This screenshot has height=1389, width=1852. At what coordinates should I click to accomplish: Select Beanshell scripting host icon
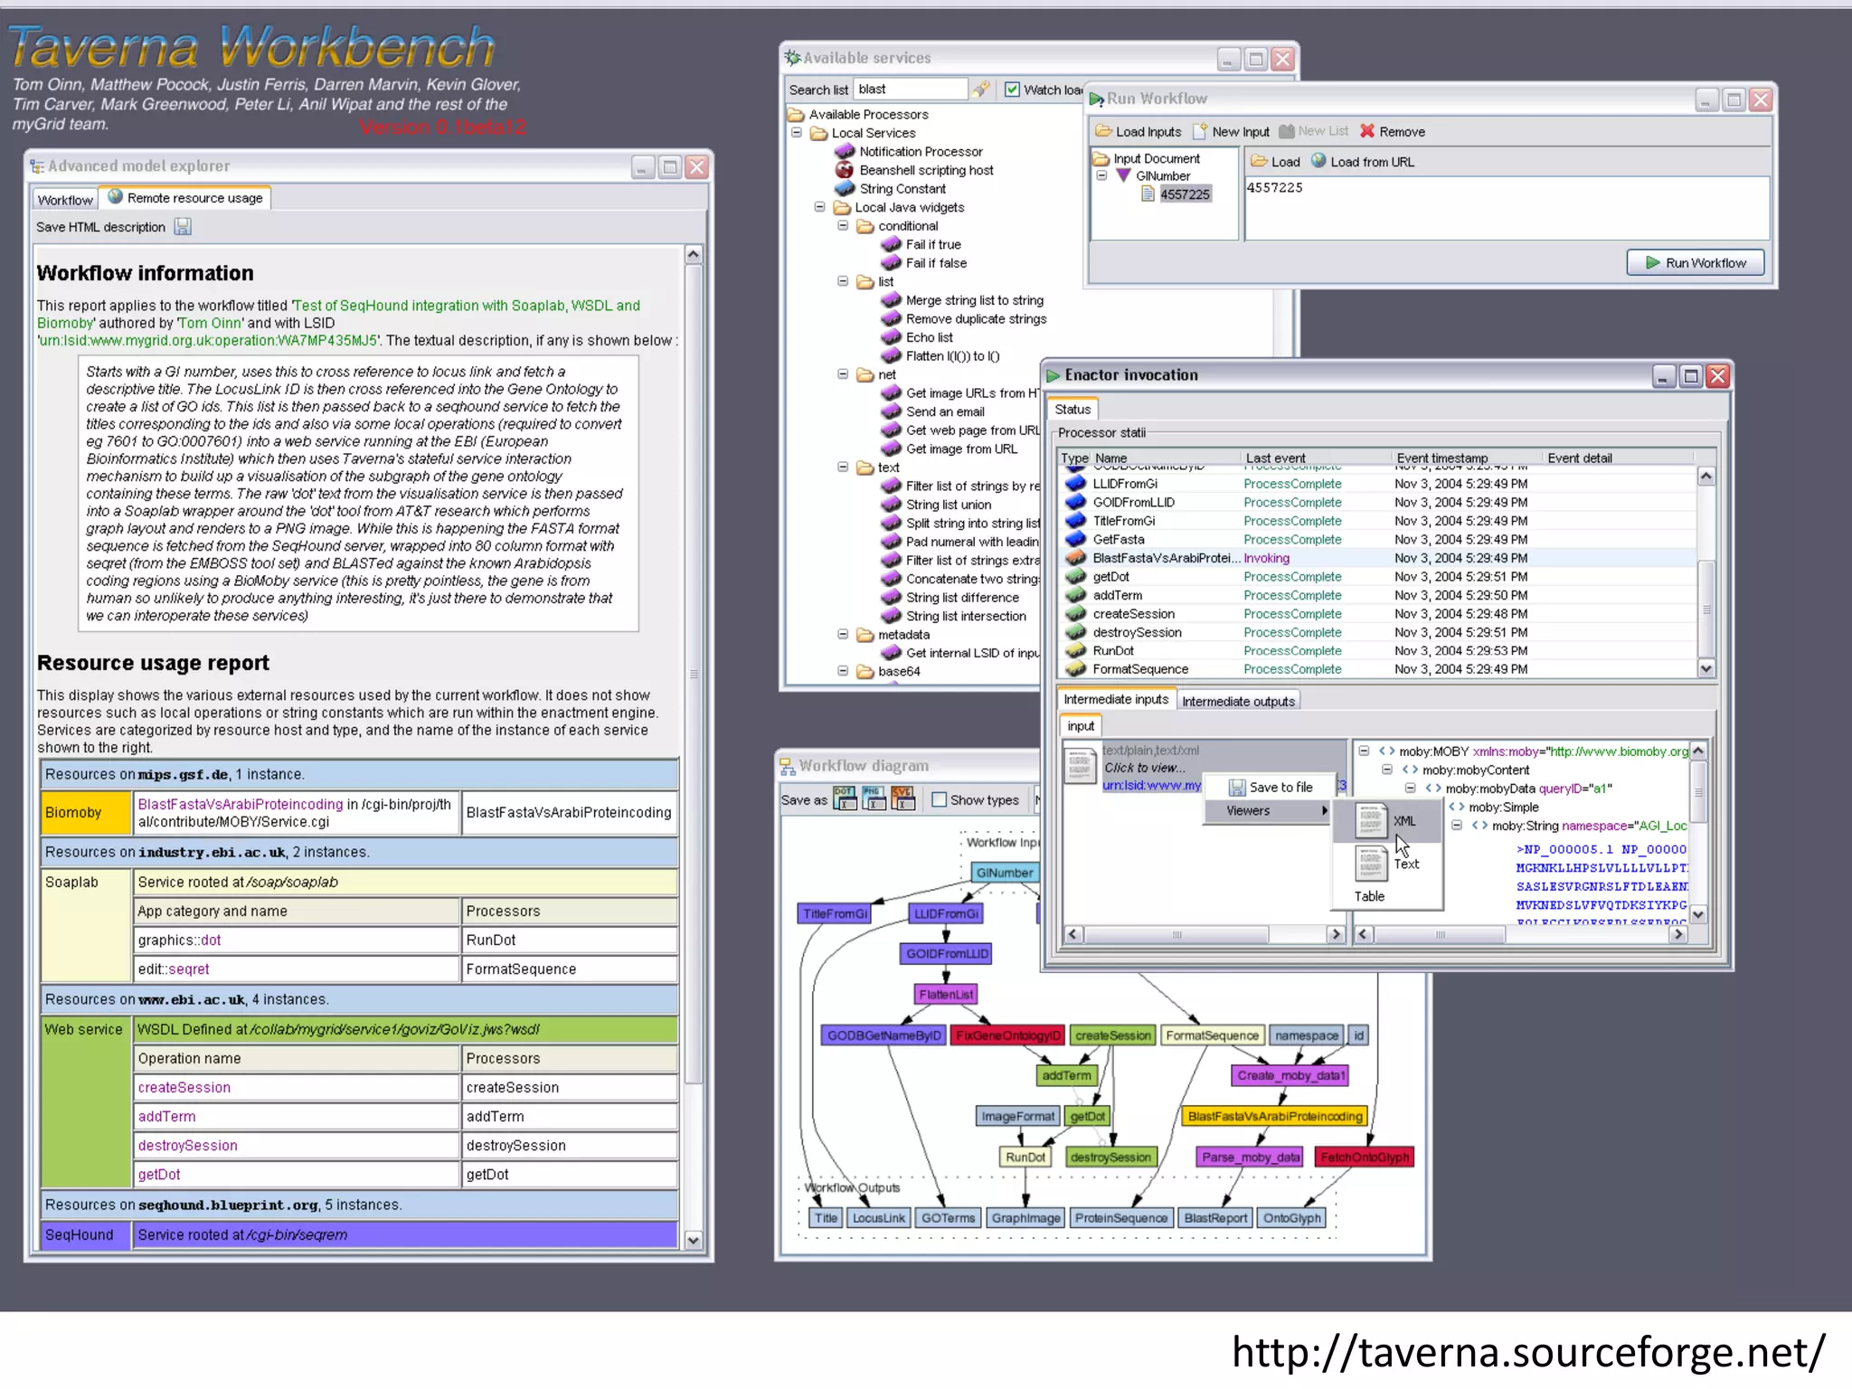tap(845, 170)
